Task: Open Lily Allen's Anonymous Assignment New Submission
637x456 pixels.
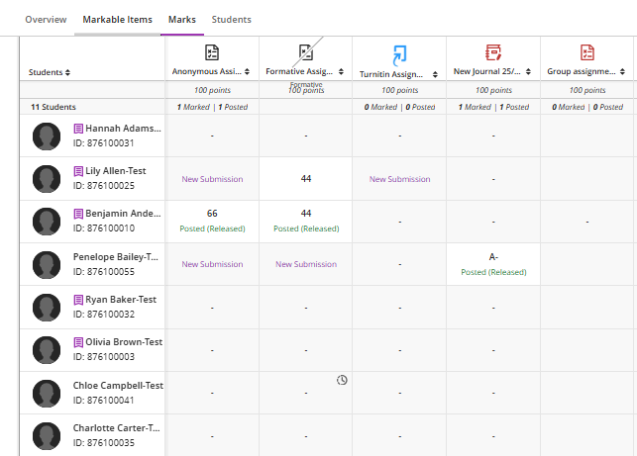Action: [212, 179]
